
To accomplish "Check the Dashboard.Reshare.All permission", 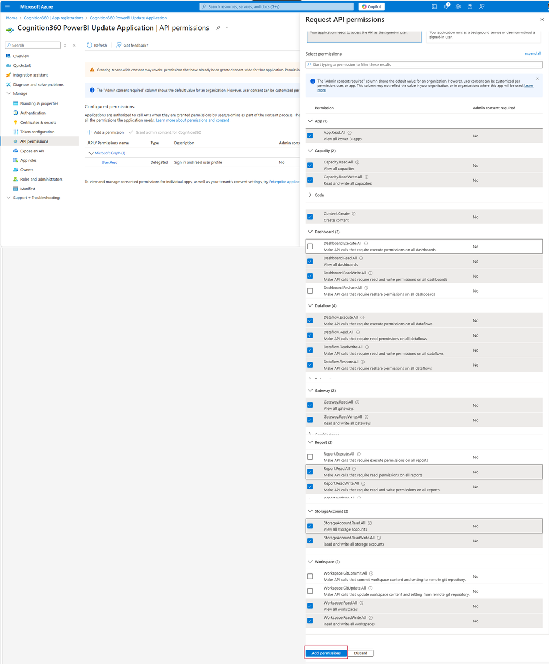I will 310,291.
